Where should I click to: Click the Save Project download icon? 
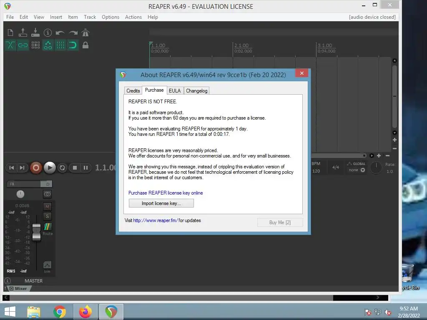pyautogui.click(x=35, y=32)
